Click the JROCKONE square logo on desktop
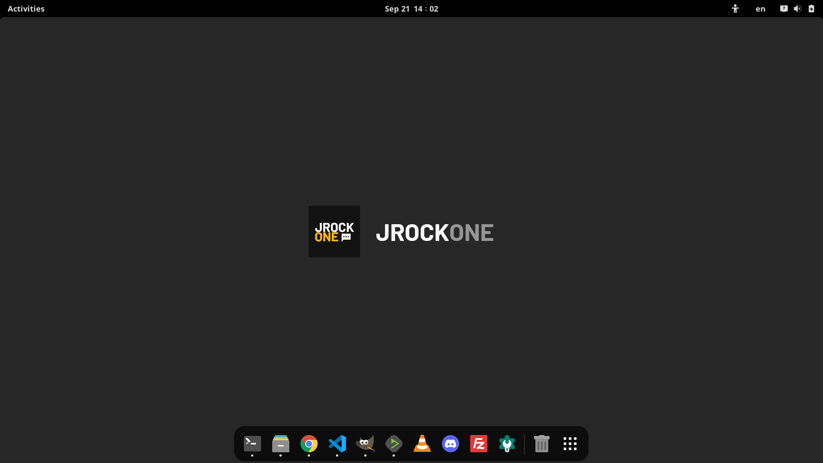 [x=334, y=231]
